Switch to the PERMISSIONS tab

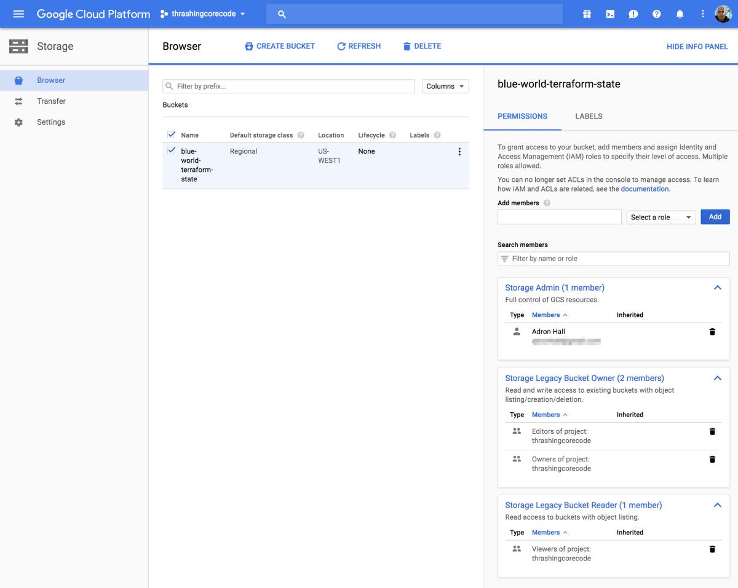522,116
